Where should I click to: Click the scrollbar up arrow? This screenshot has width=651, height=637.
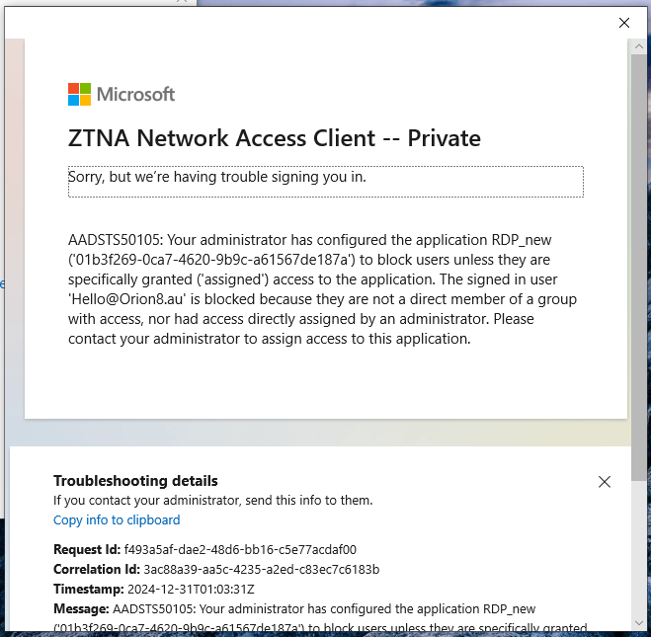pos(639,46)
